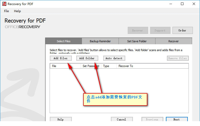The image size is (200, 126).
Task: Click the File column header
Action: click(65, 66)
